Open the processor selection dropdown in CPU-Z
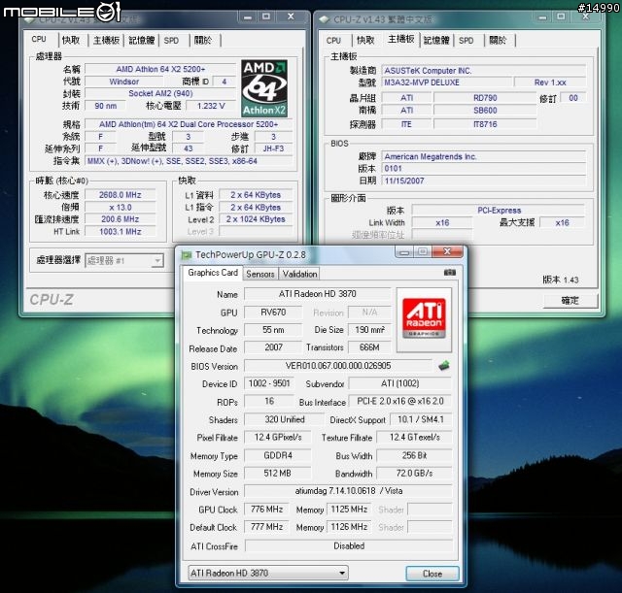The image size is (622, 593). coord(157,261)
